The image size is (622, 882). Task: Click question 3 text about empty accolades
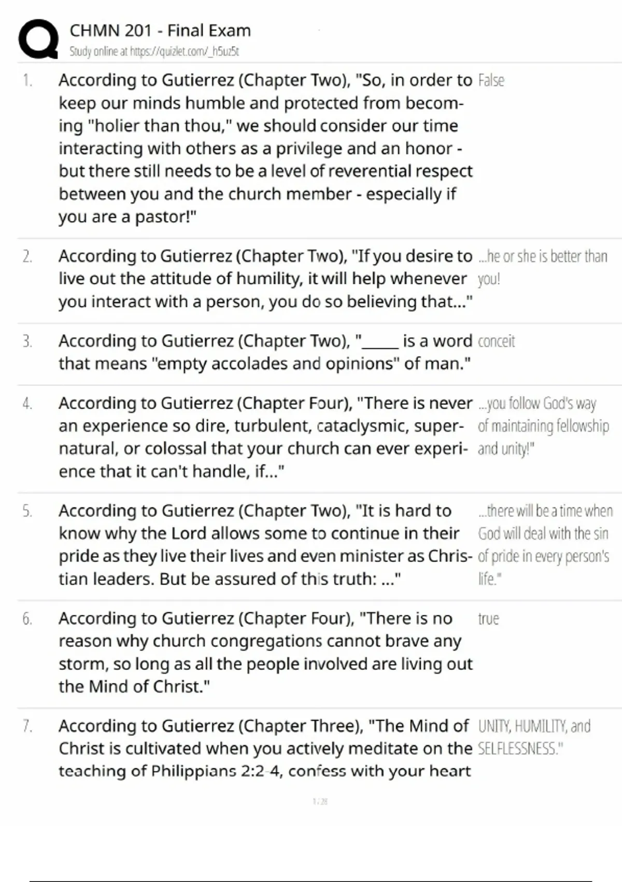point(265,352)
